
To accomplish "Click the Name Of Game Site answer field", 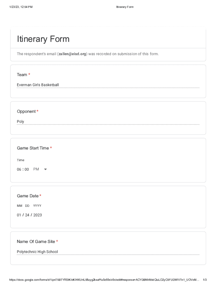I will point(108,252).
